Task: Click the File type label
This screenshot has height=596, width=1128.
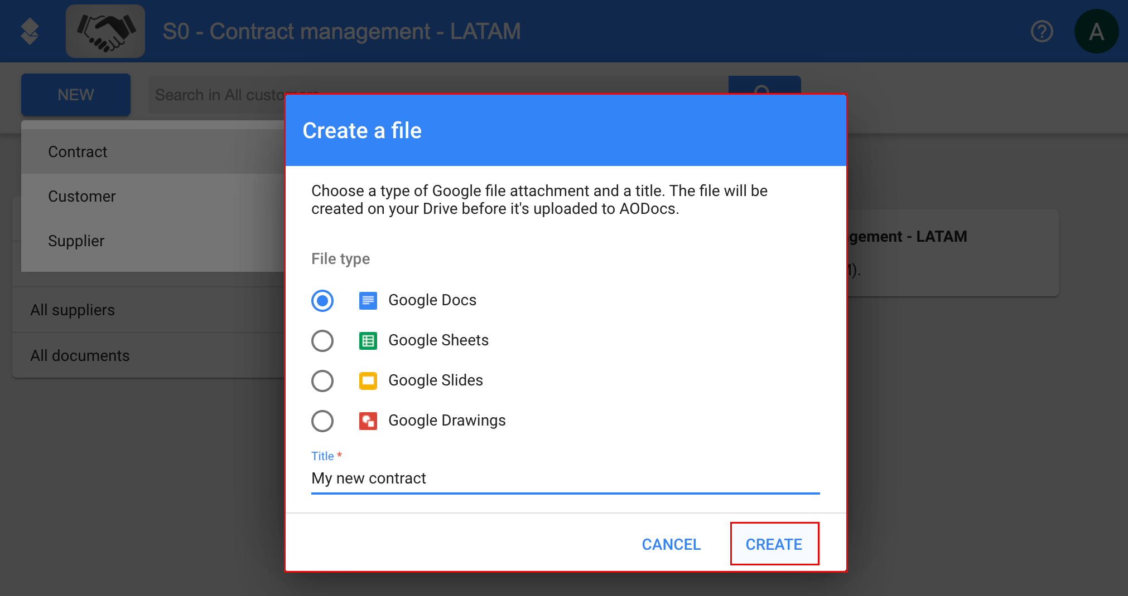Action: point(340,259)
